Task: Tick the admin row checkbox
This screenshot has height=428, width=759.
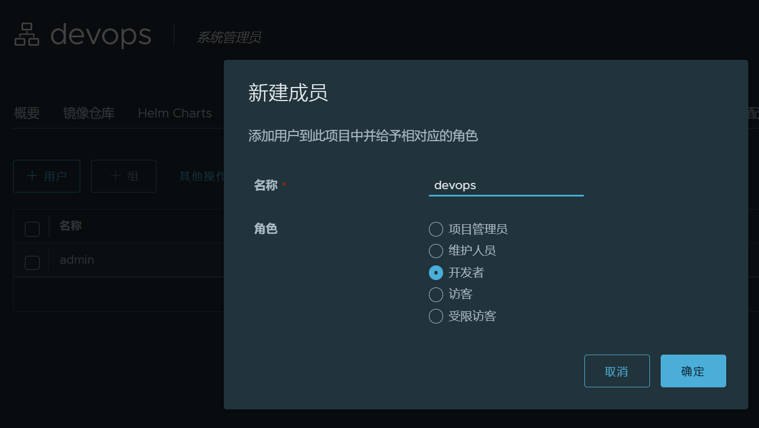Action: tap(32, 263)
